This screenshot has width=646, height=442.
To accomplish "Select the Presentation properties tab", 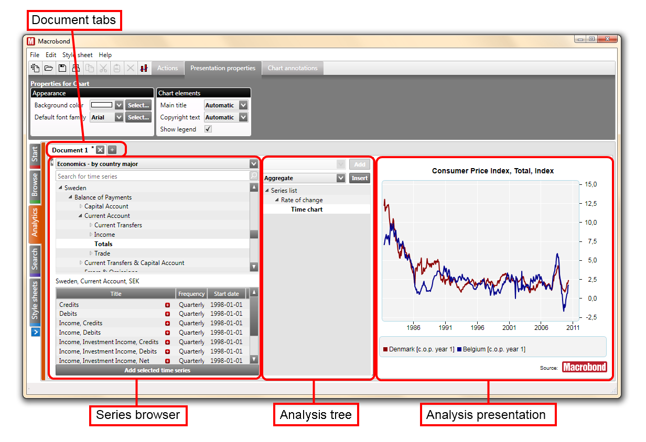I will click(223, 68).
